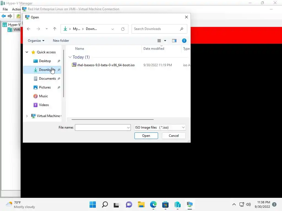Select Desktop in the sidebar

coord(45,61)
